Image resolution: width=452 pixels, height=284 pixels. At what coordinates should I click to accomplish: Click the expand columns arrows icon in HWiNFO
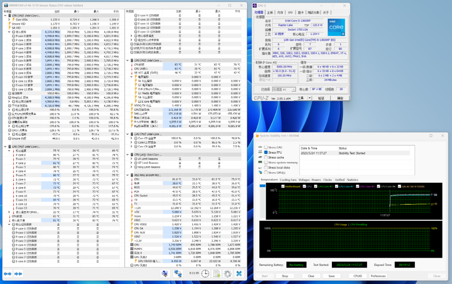[x=8, y=274]
